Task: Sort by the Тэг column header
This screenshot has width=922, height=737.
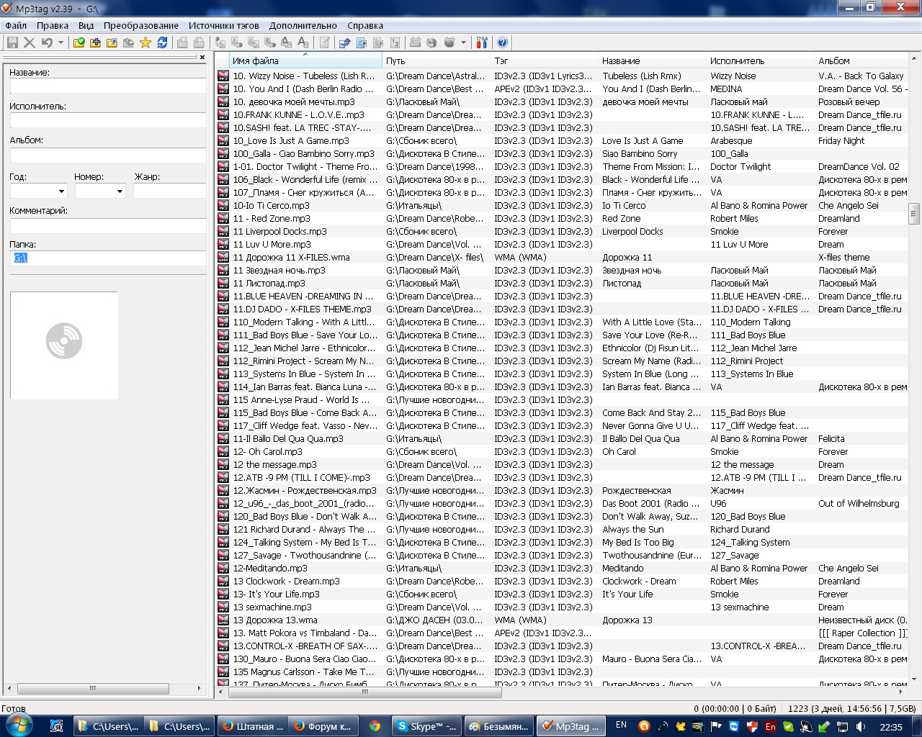Action: [545, 61]
